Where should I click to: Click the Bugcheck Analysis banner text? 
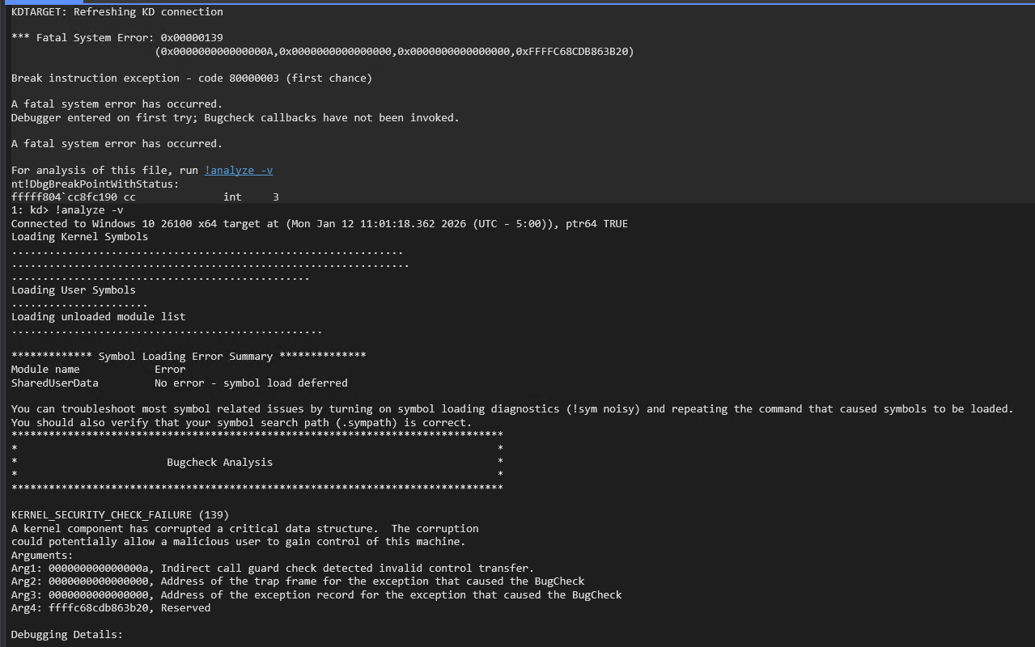(x=219, y=462)
